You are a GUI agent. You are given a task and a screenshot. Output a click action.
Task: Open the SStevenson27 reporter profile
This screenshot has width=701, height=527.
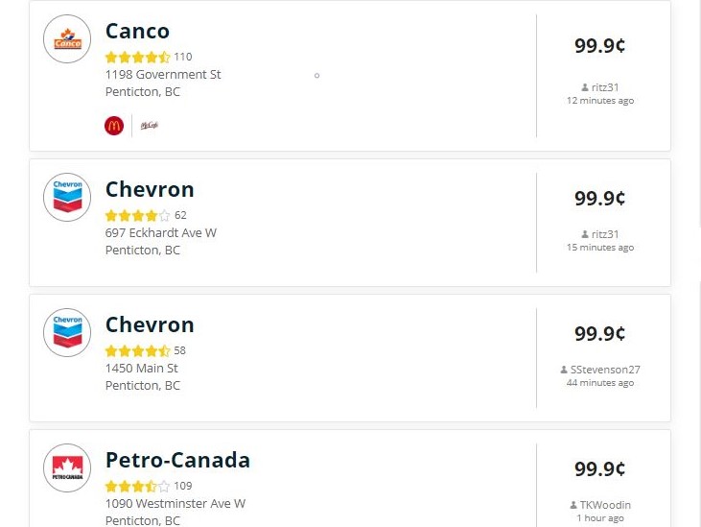(605, 370)
